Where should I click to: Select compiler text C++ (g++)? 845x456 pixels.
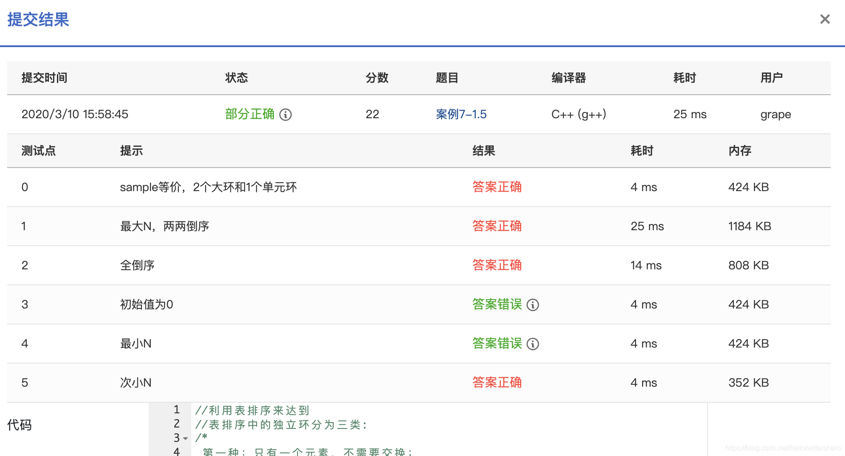[579, 114]
